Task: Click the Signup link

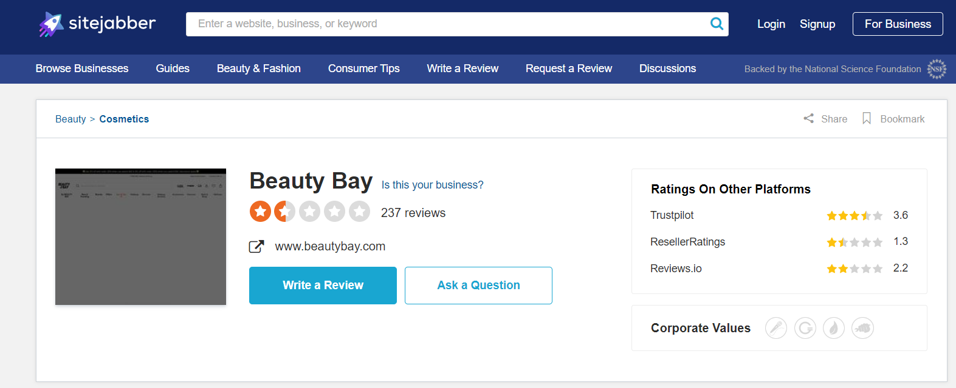Action: click(817, 24)
